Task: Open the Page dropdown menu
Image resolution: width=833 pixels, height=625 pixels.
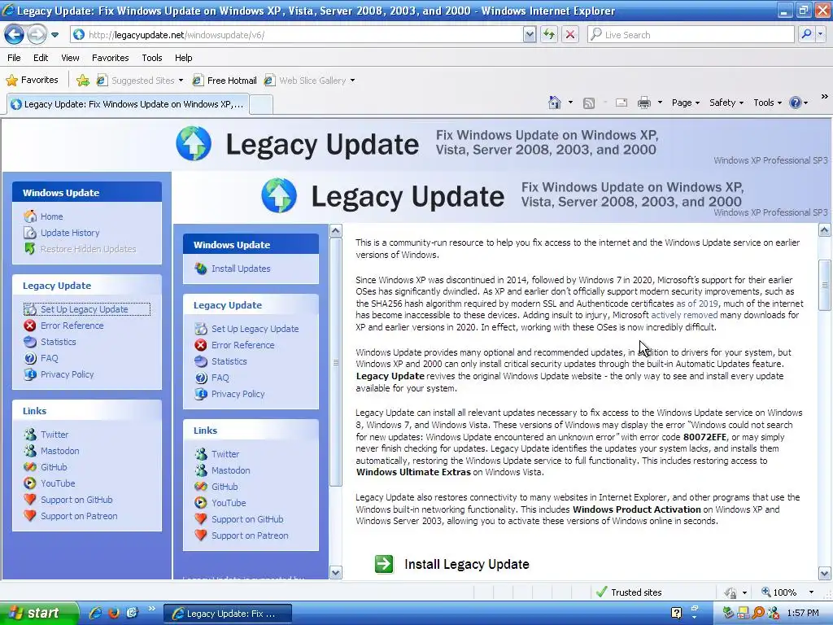Action: tap(685, 103)
